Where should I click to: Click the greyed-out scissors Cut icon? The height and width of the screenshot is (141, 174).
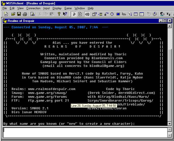40,14
